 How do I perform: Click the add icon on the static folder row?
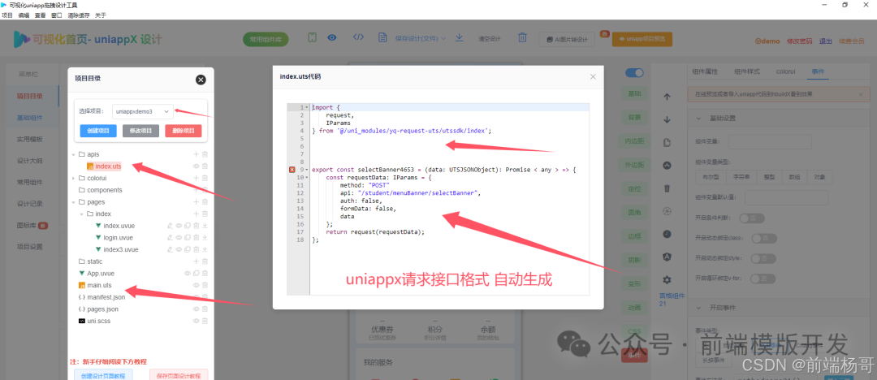tap(197, 261)
